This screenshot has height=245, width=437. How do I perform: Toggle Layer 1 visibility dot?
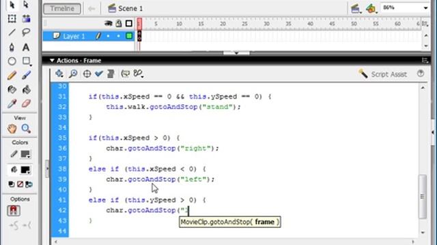click(x=108, y=36)
